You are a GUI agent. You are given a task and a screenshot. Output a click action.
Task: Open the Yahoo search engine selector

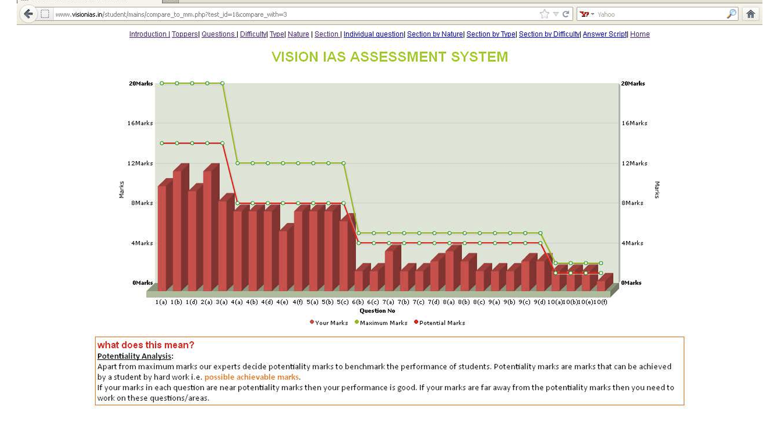click(x=587, y=14)
